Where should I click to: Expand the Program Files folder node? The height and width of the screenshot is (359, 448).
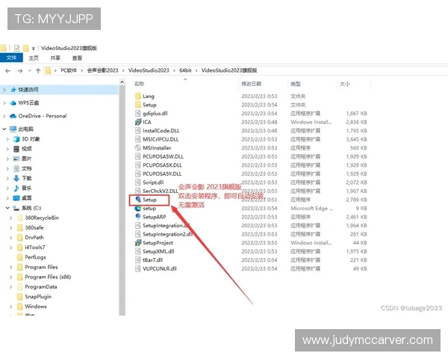coord(11,267)
